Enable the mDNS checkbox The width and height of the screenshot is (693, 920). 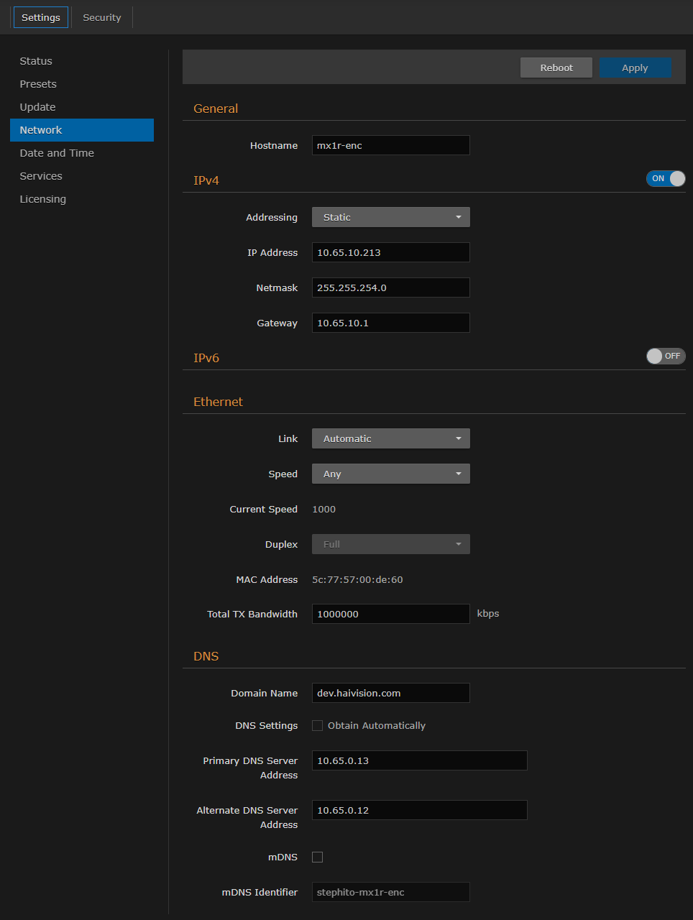pyautogui.click(x=317, y=857)
